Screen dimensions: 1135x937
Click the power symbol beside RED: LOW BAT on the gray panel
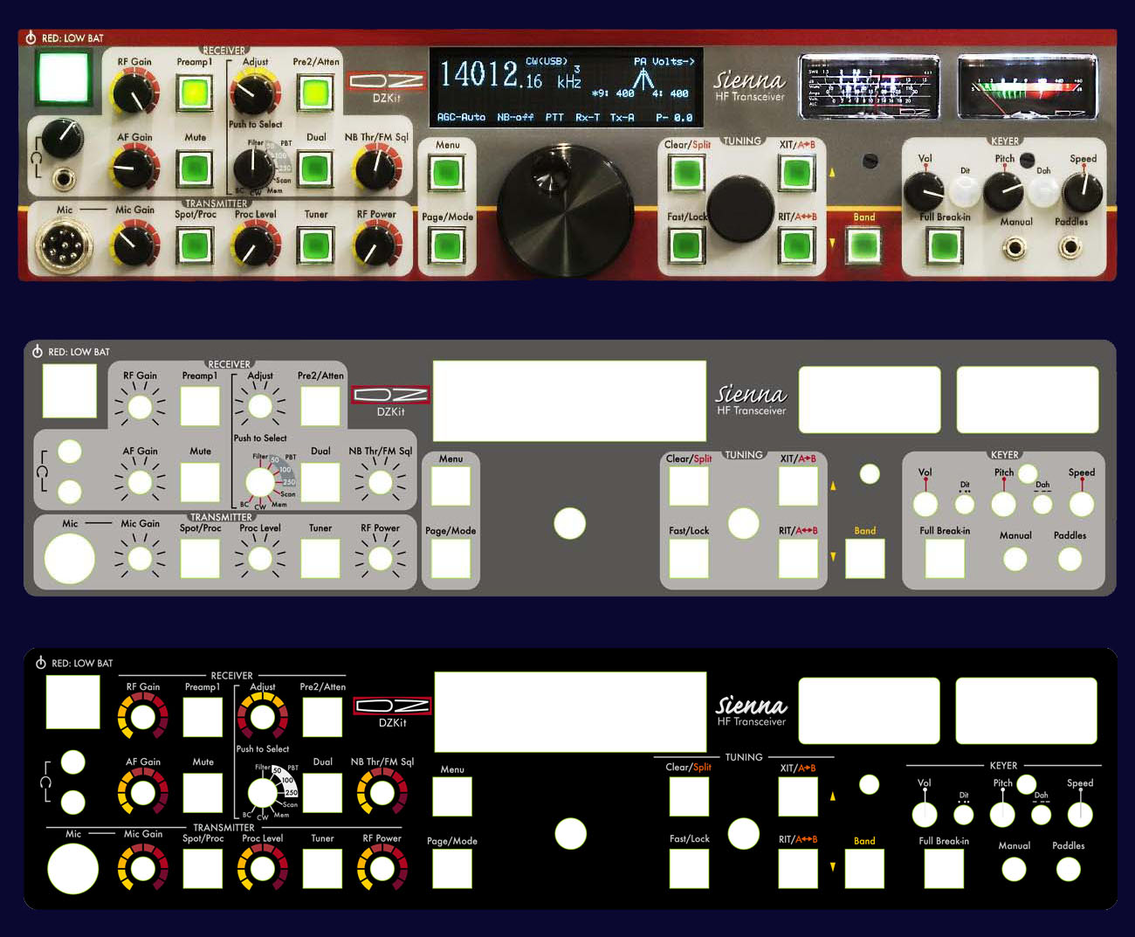click(38, 351)
